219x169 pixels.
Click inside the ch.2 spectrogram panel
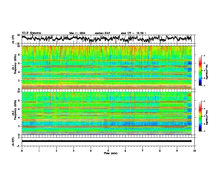point(107,113)
